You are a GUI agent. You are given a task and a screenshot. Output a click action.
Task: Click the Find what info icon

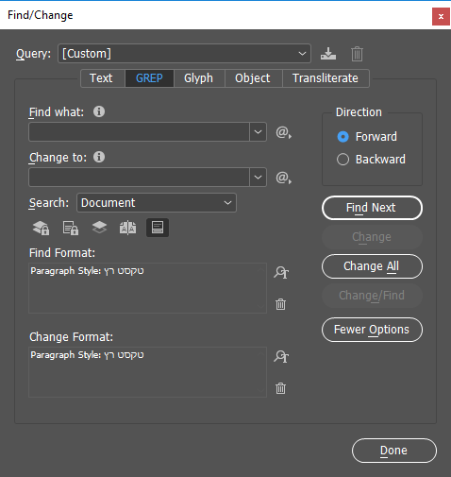[x=99, y=111]
